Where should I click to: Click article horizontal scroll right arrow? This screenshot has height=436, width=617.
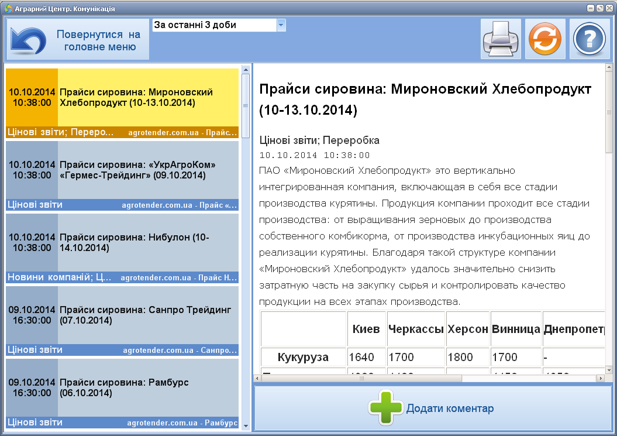pos(601,378)
